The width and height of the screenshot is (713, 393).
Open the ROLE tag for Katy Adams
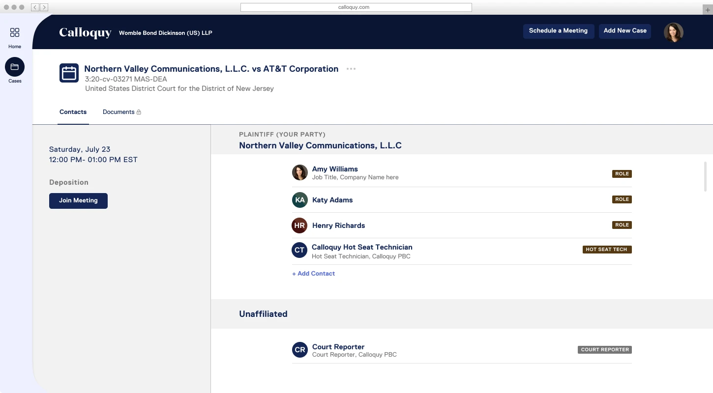[622, 199]
